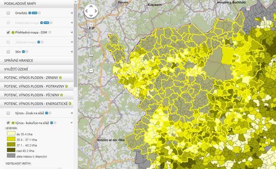Click the pan down arrow on map compass
The height and width of the screenshot is (169, 276).
point(91,15)
